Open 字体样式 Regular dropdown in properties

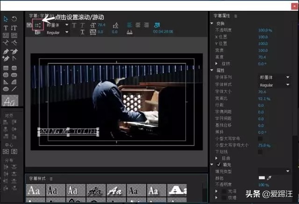click(x=274, y=85)
